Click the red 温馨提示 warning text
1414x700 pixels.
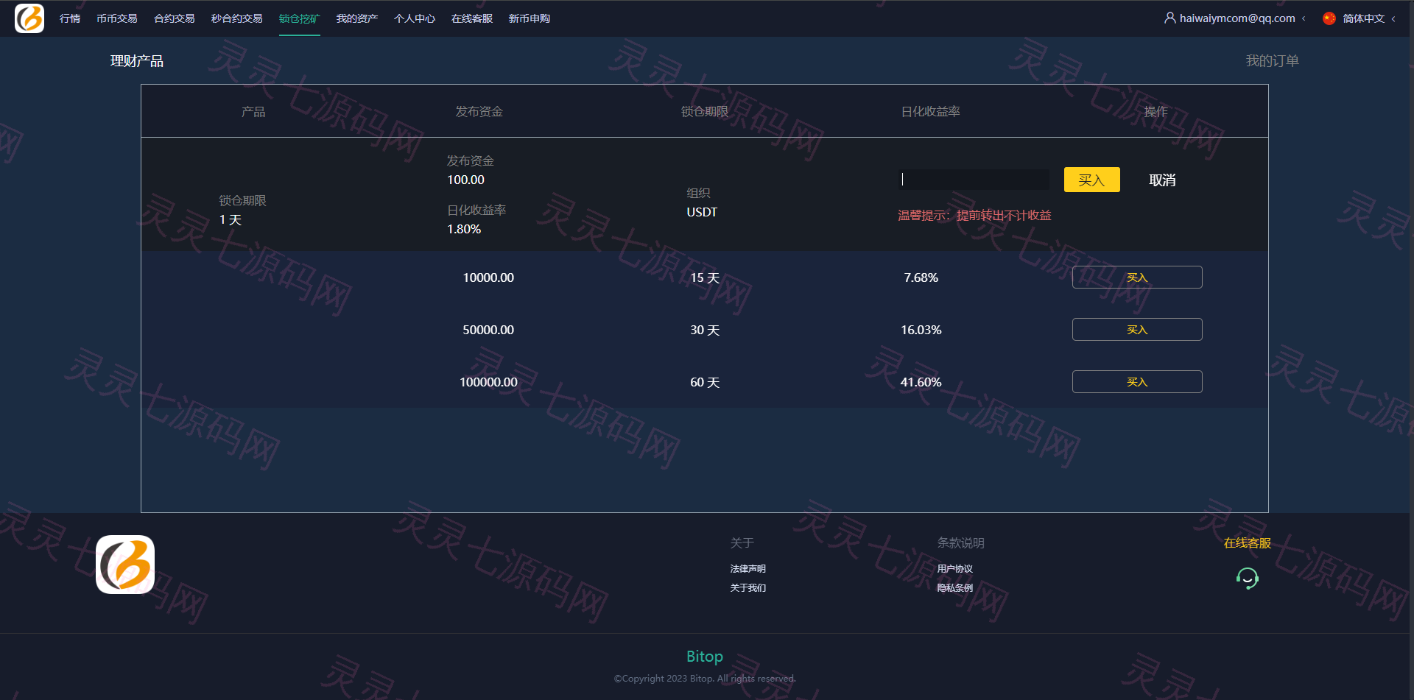pyautogui.click(x=974, y=216)
